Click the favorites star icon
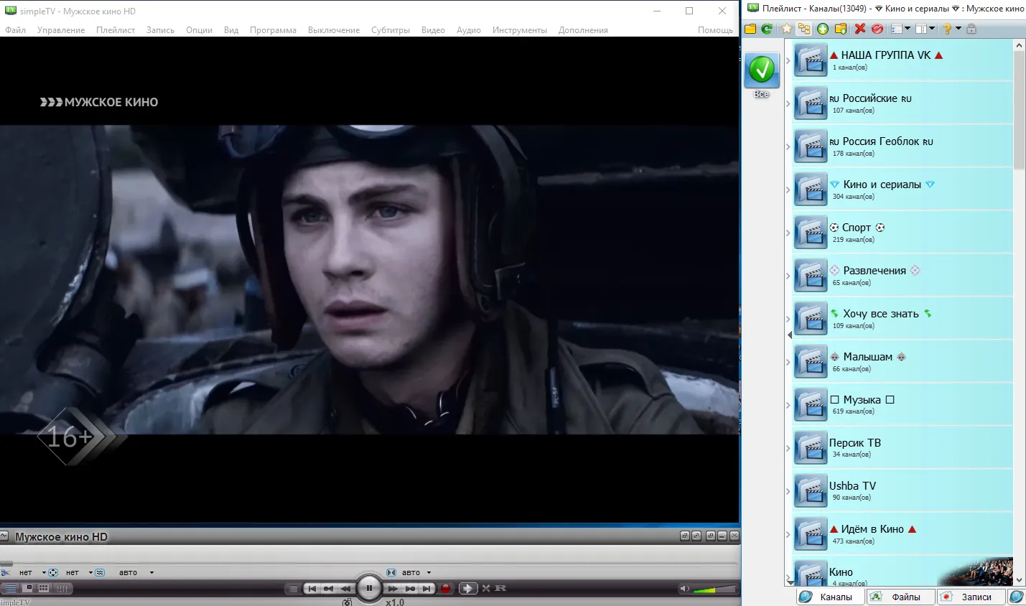 [x=787, y=29]
